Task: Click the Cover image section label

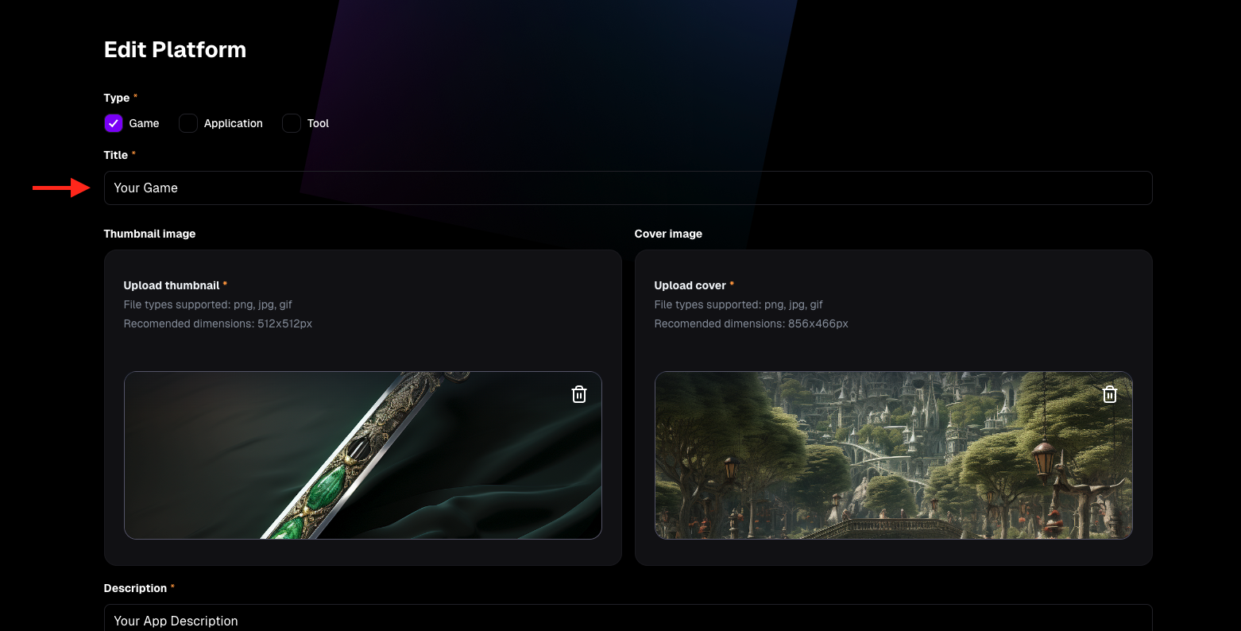Action: tap(668, 234)
